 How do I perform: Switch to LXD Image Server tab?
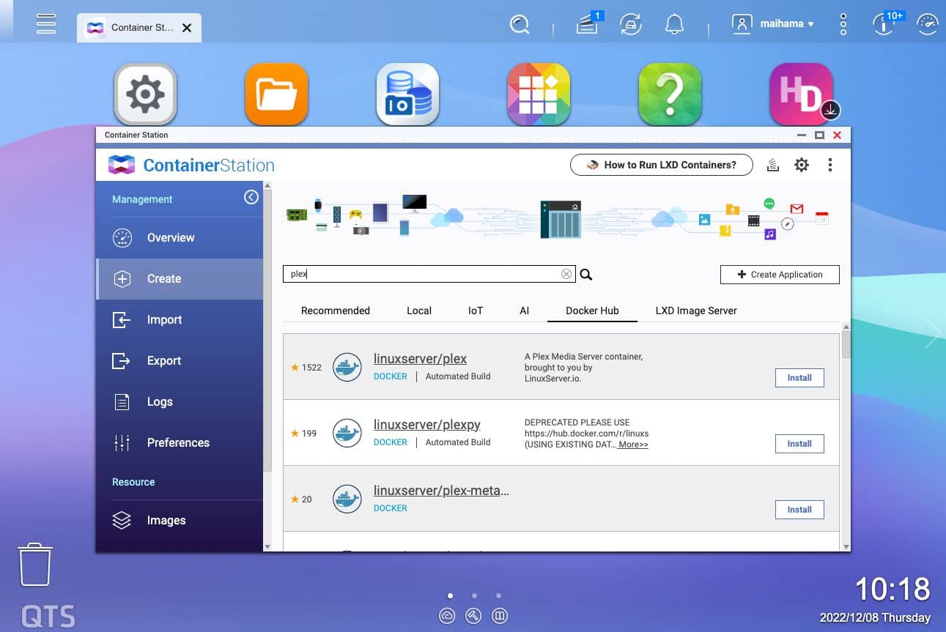tap(696, 311)
